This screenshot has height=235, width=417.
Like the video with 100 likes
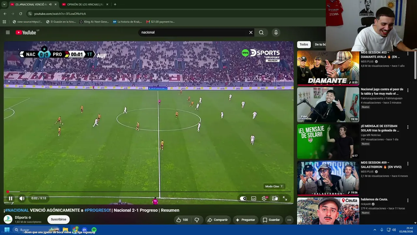tap(182, 220)
